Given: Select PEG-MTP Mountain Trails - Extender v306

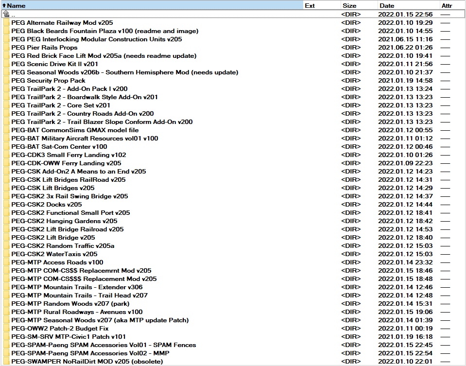Looking at the screenshot, I should [77, 287].
